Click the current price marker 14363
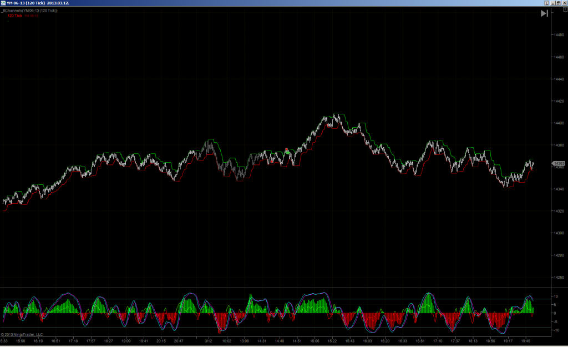Screen dimensions: 568x347 coord(558,164)
